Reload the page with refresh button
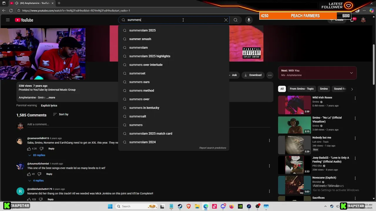Image resolution: width=376 pixels, height=211 pixels. 11,11
